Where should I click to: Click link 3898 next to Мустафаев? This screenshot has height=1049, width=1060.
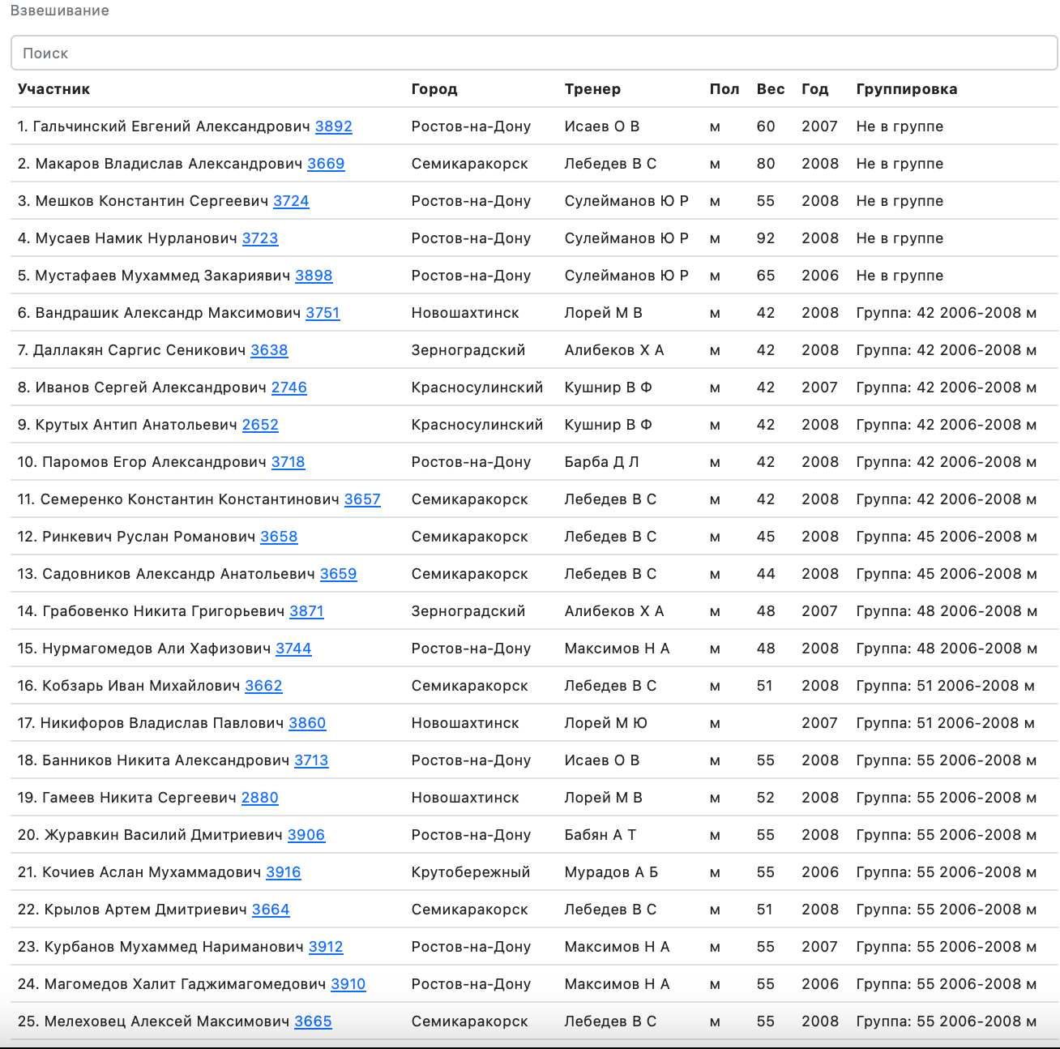(314, 276)
